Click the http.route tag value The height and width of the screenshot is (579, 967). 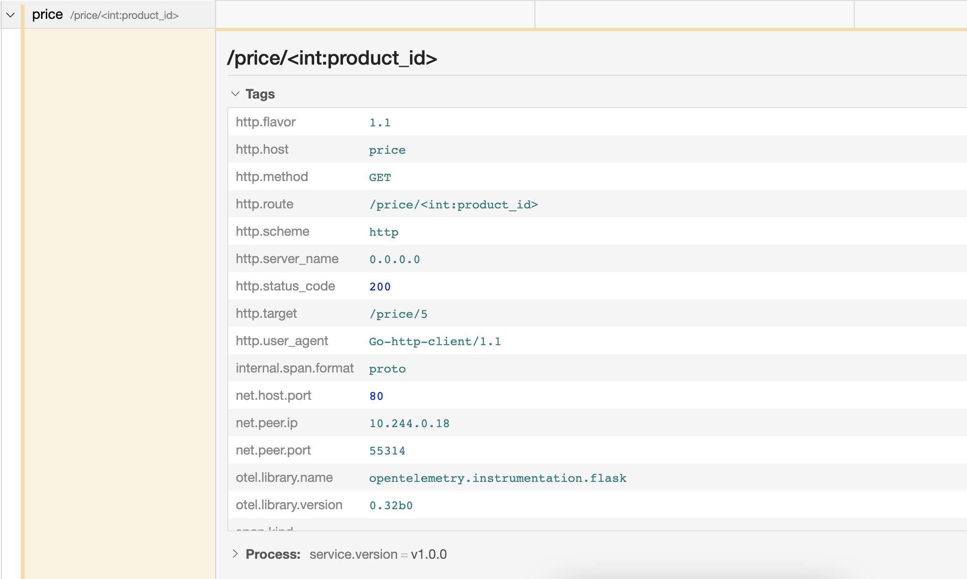point(453,205)
